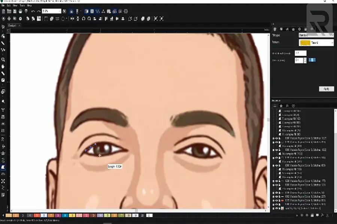Click the Density value field
Screen dimensions: 337x224
[299, 60]
